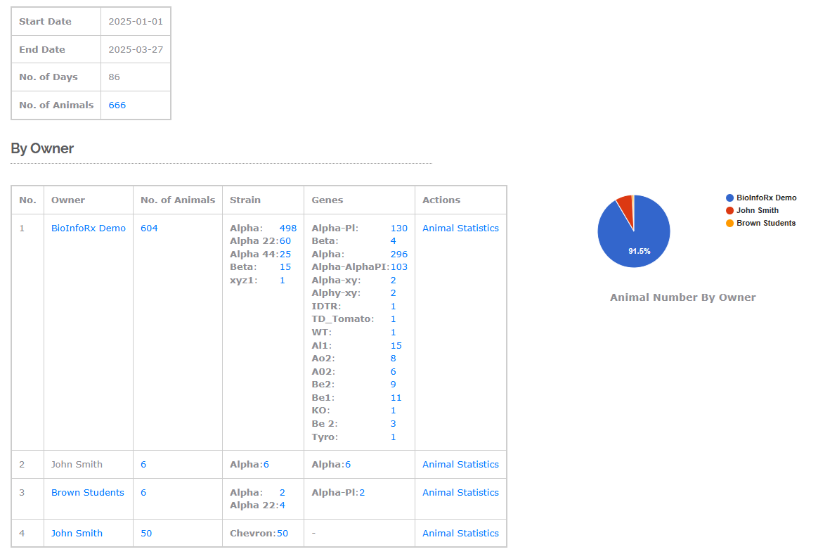Viewport: 837px width, 554px height.
Task: Click the Alpha 22 strain count 60
Action: [x=285, y=241]
